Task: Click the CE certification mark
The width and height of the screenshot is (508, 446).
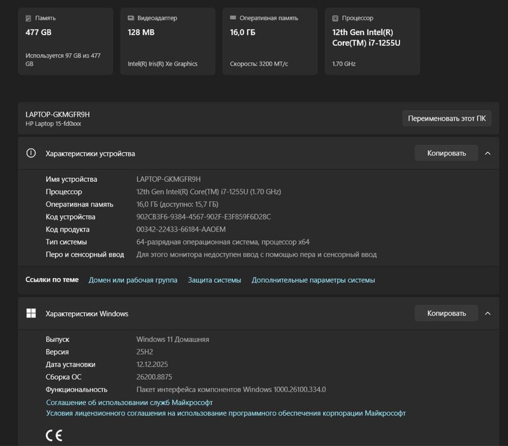Action: tap(54, 435)
